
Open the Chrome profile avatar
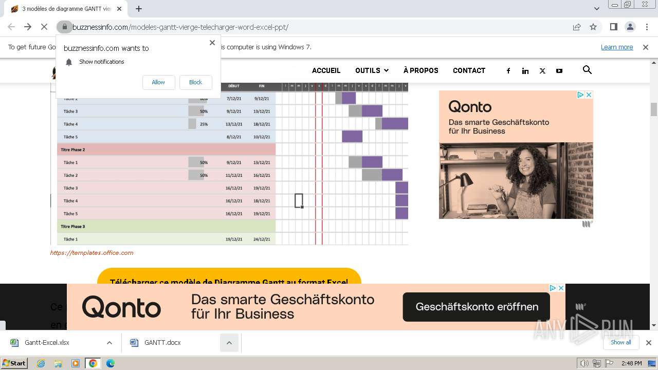pos(630,27)
